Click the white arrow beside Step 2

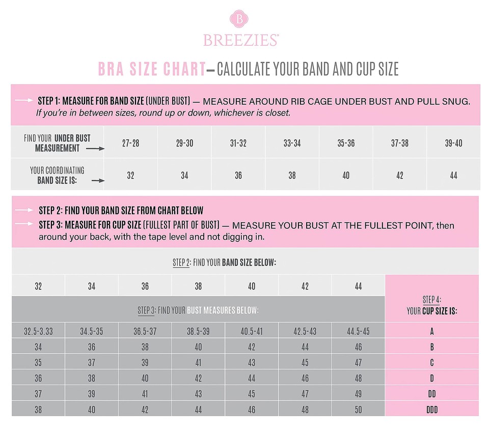click(x=25, y=210)
